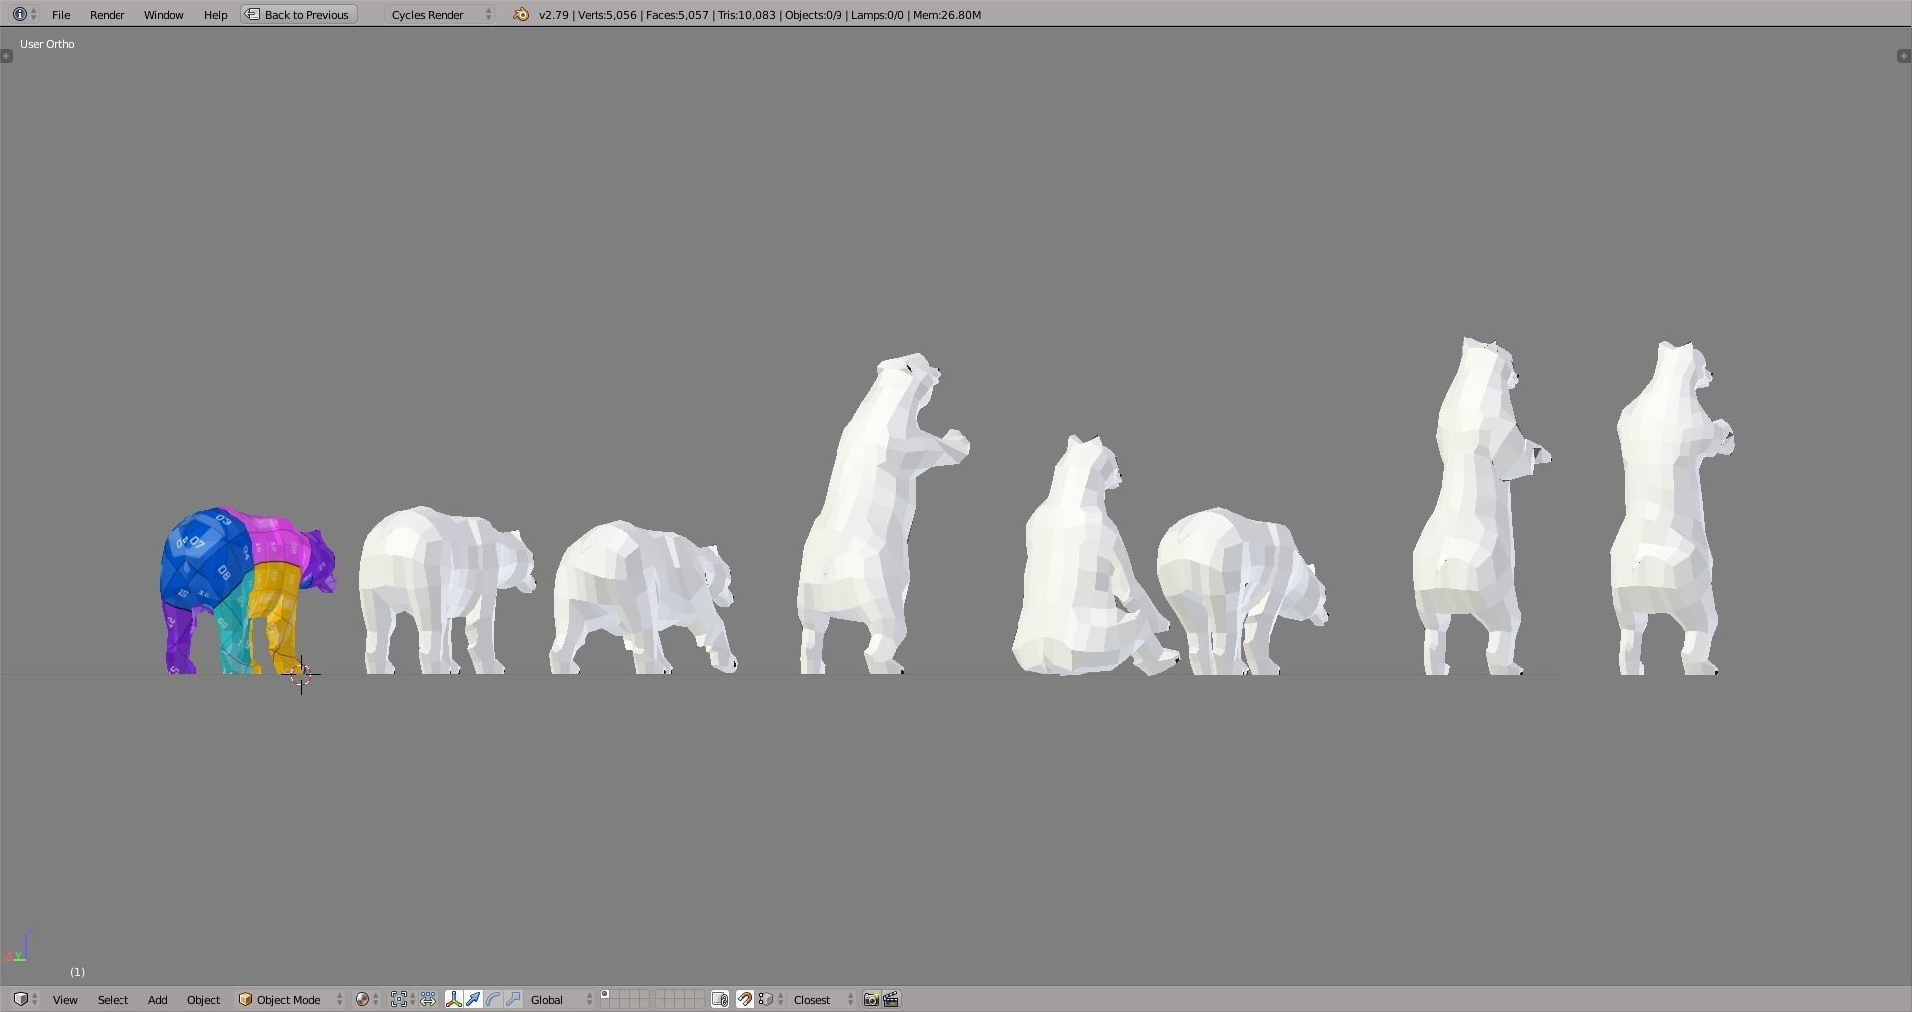Click the Blender logo icon
This screenshot has height=1012, width=1912.
click(x=521, y=15)
